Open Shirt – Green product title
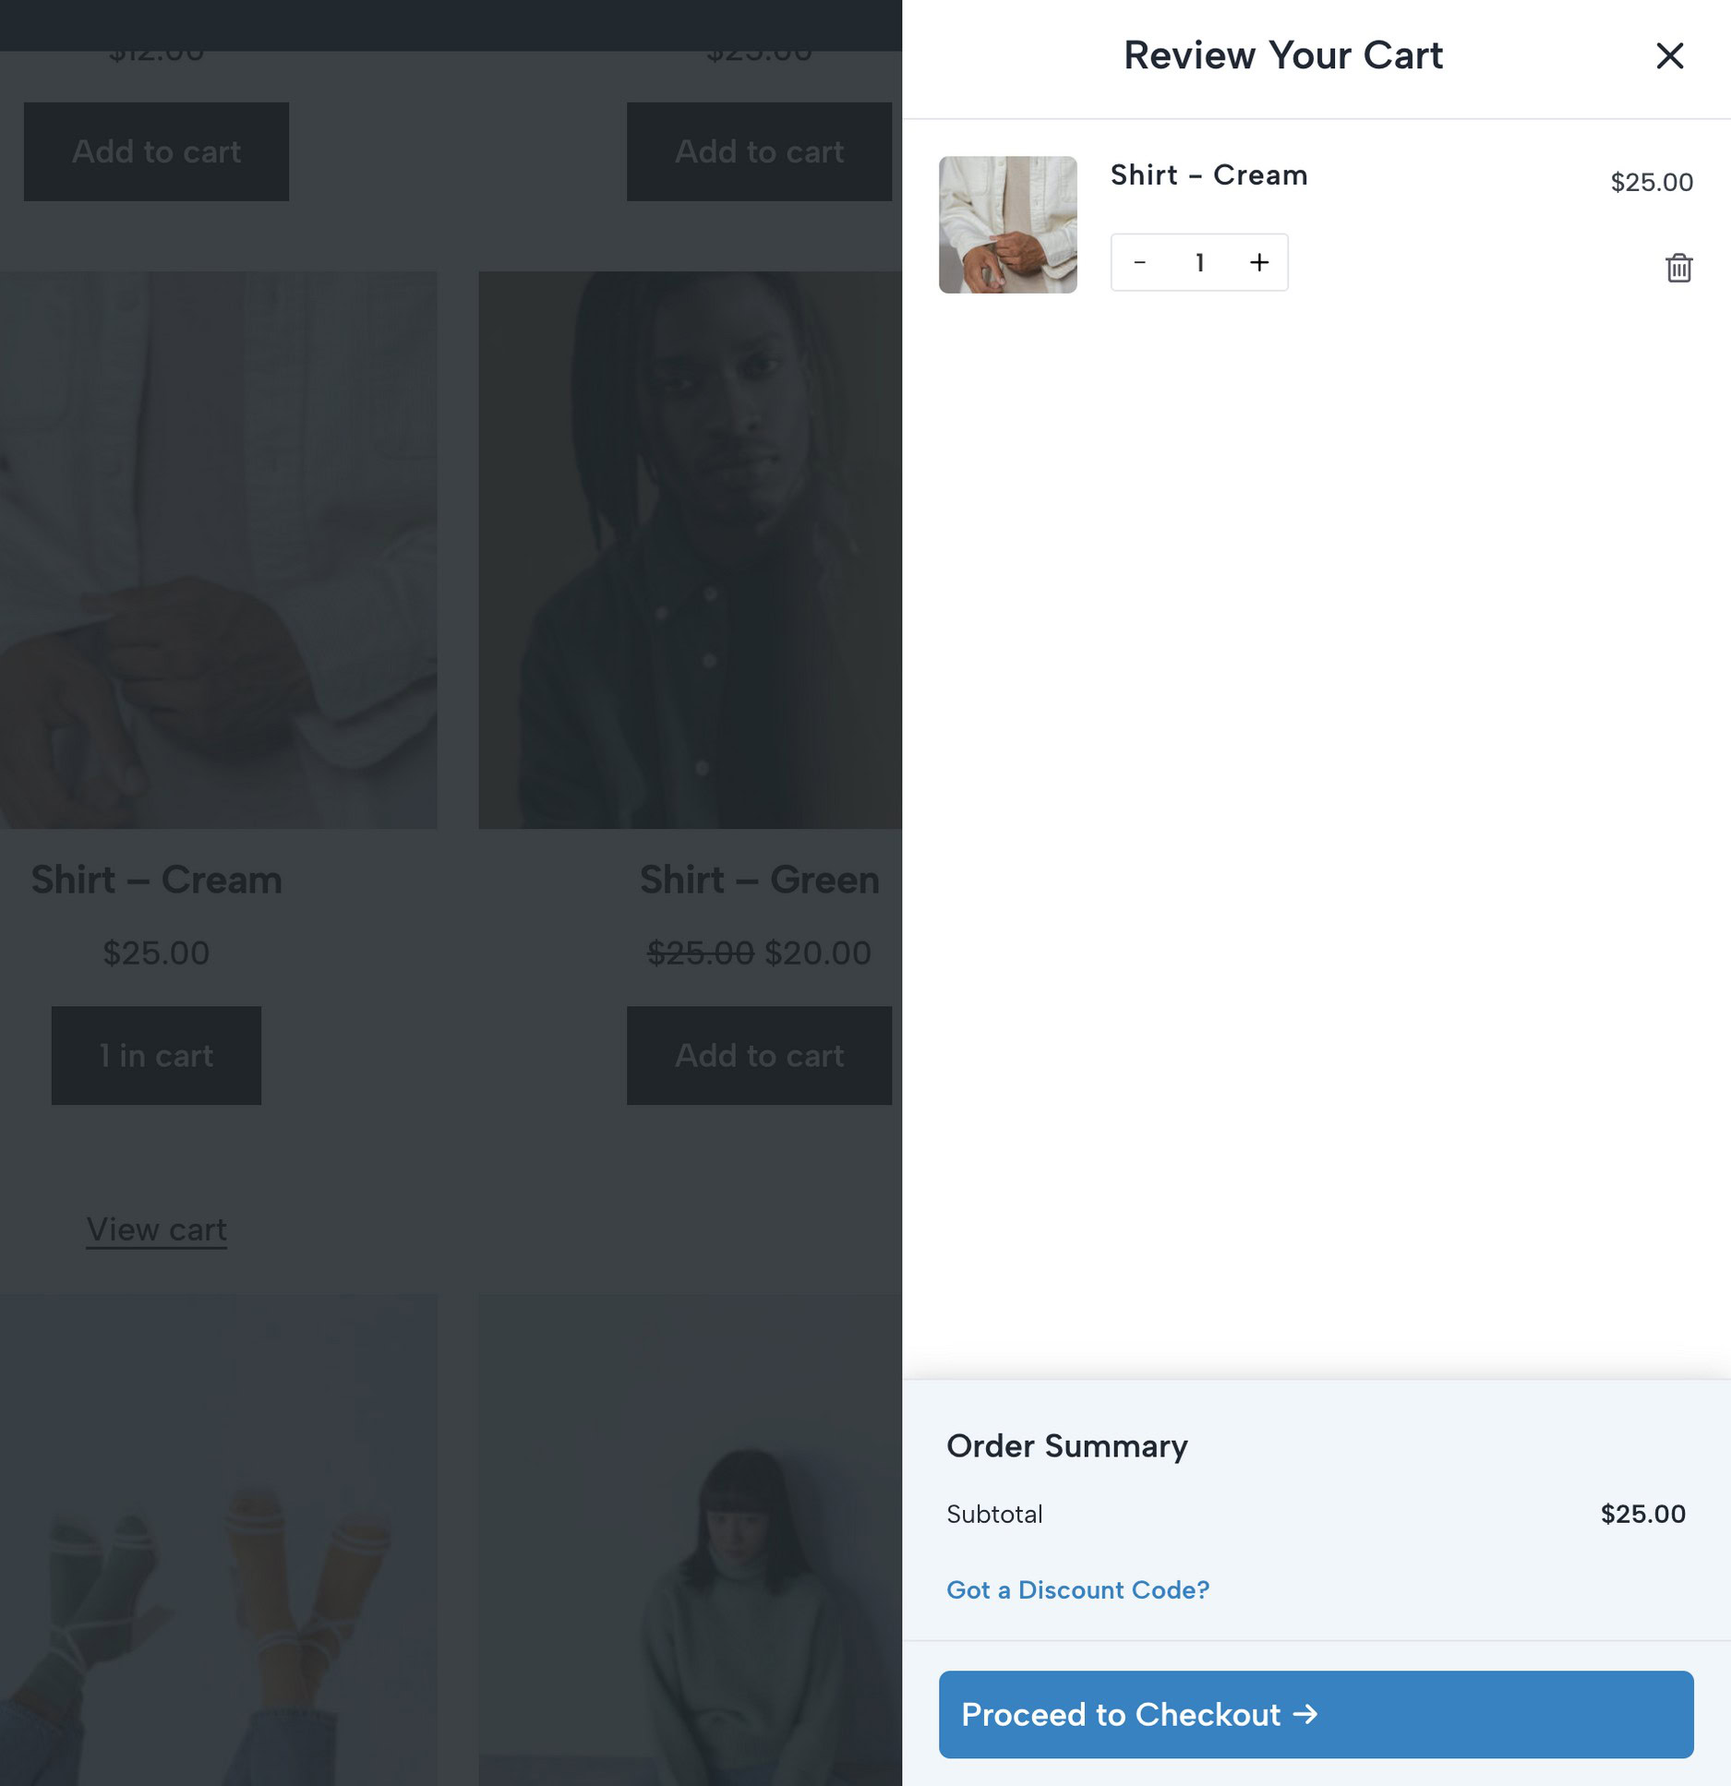This screenshot has width=1731, height=1786. [x=759, y=880]
